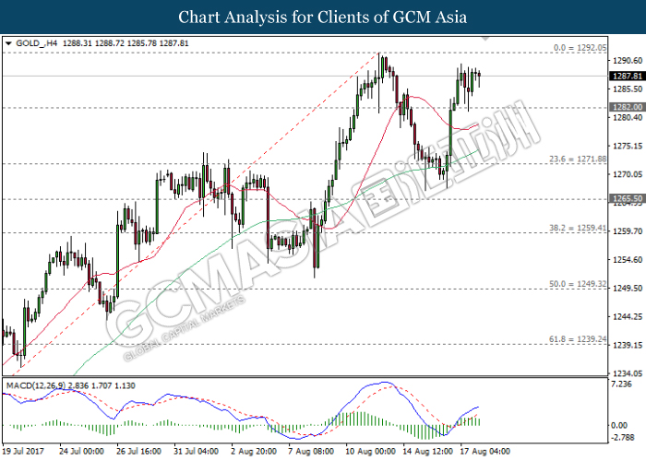Click the 1234.05 price axis value

click(628, 373)
